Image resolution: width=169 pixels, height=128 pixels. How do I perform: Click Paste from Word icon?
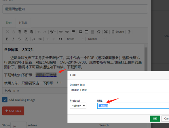click(32, 32)
